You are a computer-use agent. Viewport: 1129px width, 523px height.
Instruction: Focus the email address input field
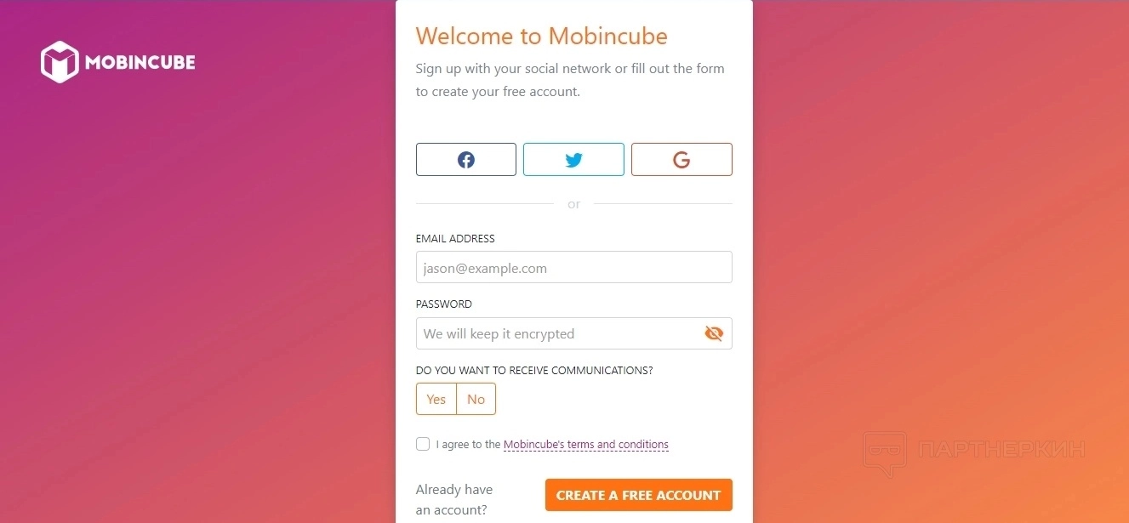pos(573,268)
